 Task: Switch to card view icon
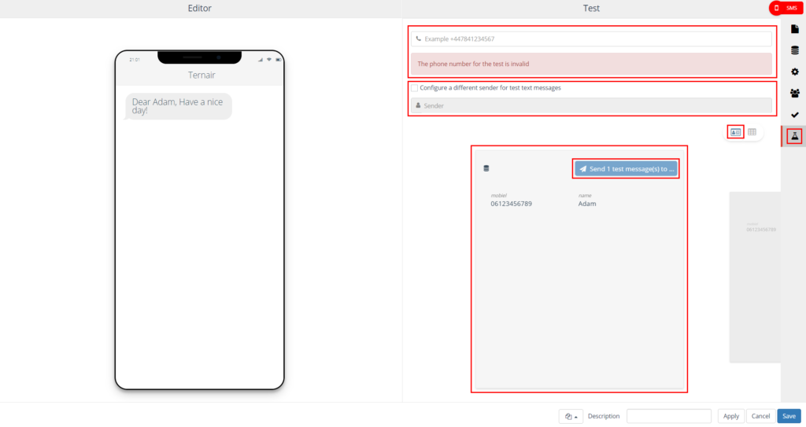pos(736,132)
